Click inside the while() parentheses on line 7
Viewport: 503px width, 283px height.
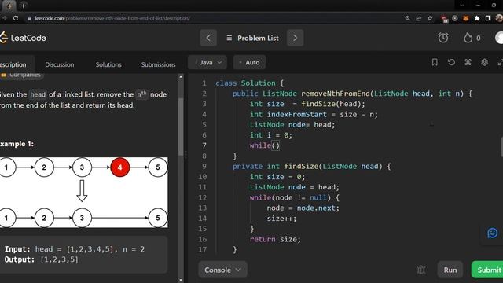(x=276, y=145)
